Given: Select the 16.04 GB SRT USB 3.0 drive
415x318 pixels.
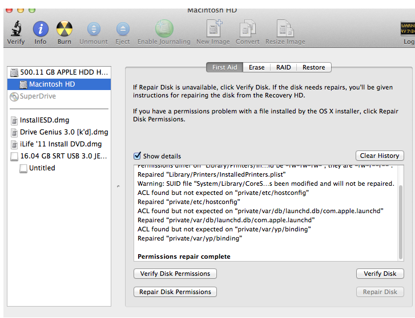Looking at the screenshot, I should coord(59,156).
